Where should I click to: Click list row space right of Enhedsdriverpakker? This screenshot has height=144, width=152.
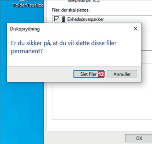pos(128,19)
